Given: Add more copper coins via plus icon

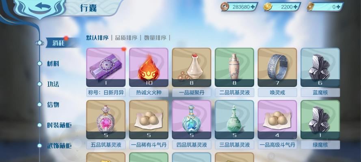Looking at the screenshot, I should click(x=253, y=7).
